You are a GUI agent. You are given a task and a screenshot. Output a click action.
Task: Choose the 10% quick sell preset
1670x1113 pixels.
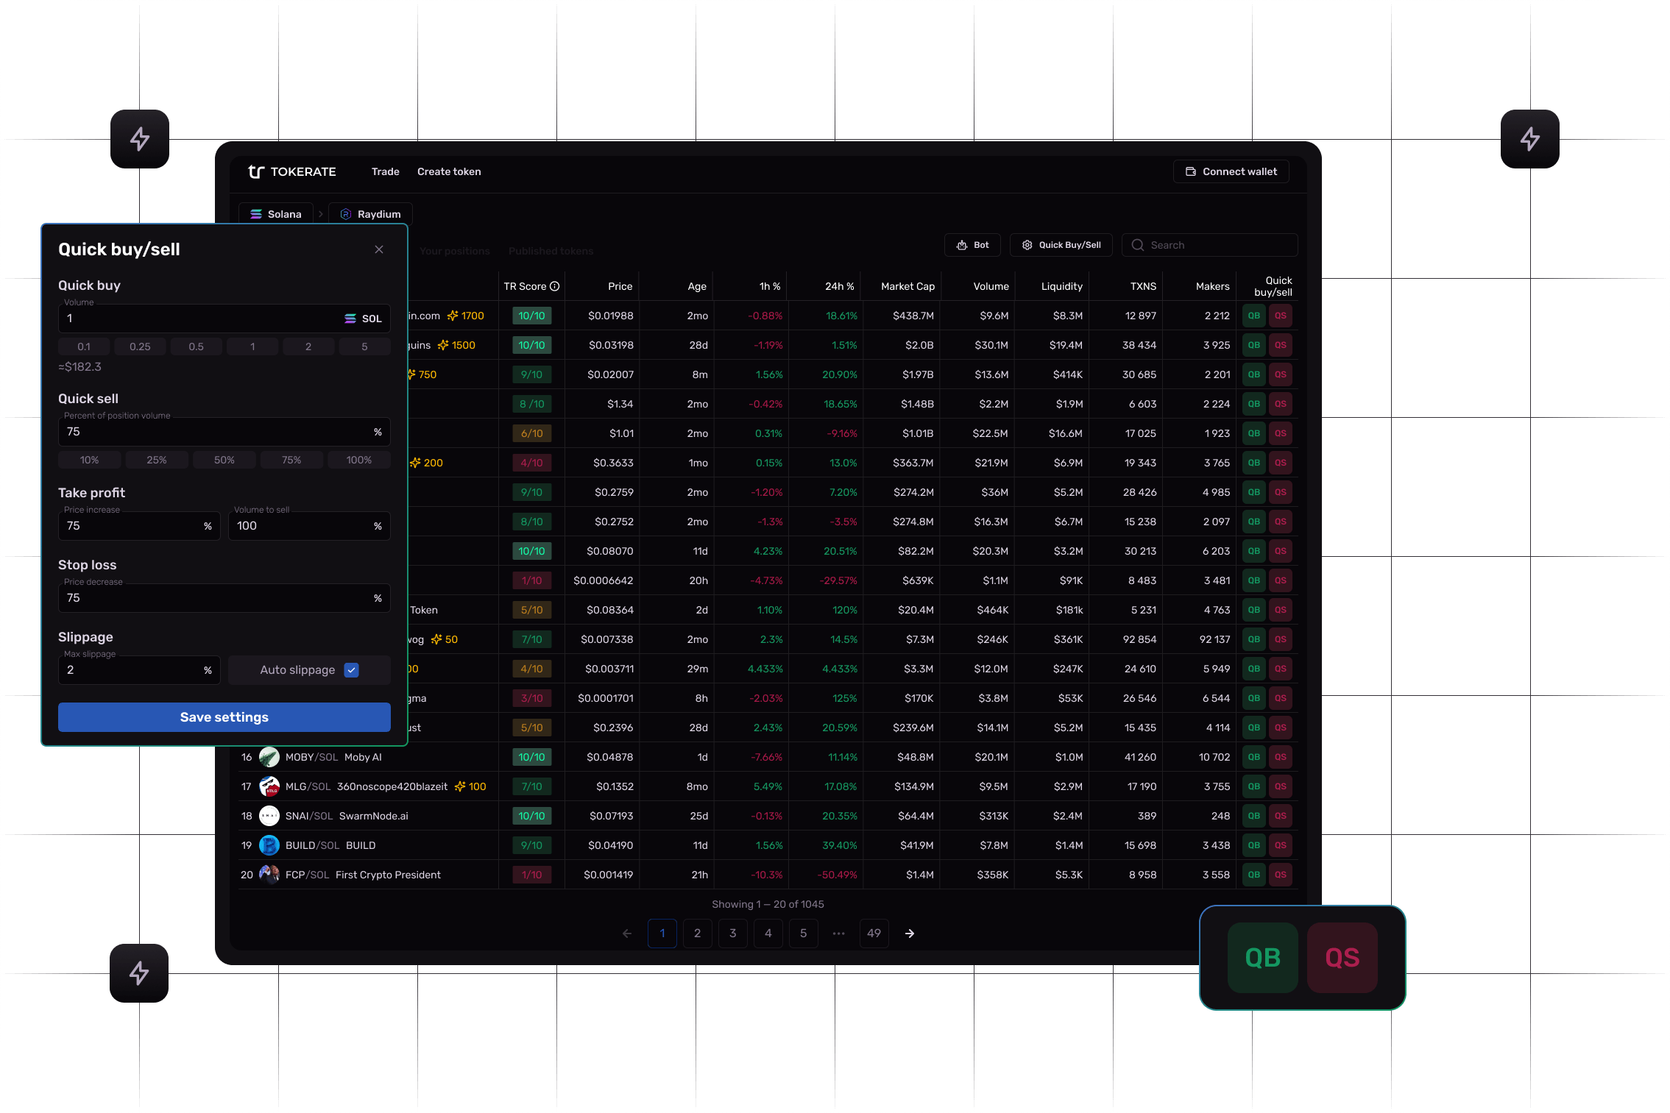click(x=89, y=460)
